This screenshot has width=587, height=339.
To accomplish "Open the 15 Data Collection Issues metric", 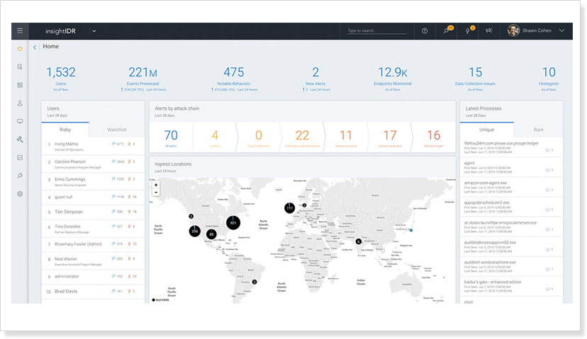I will tap(475, 78).
